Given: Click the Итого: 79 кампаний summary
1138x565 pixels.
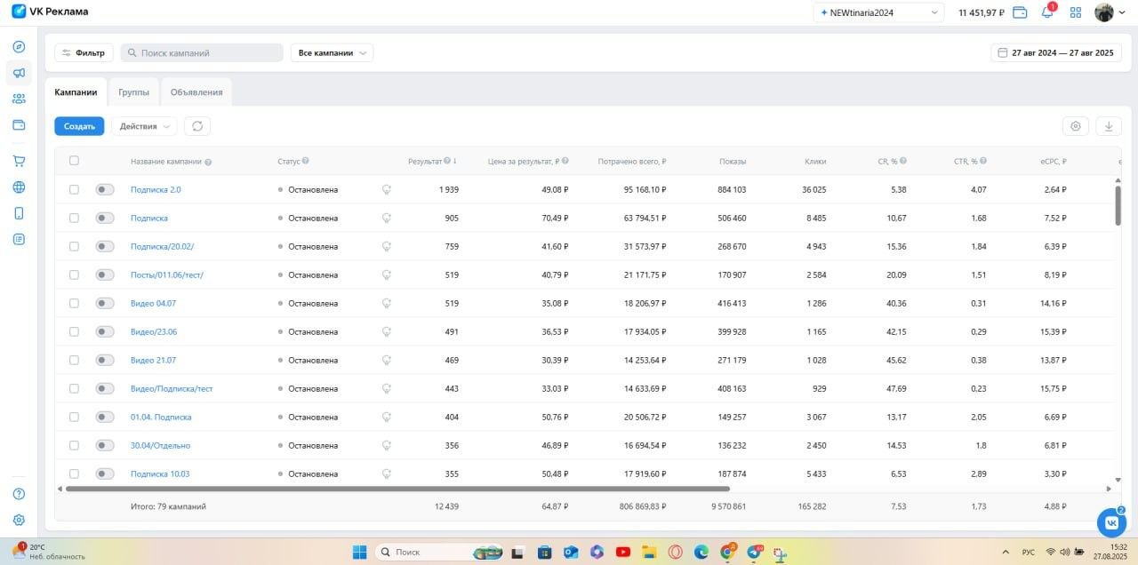Looking at the screenshot, I should point(168,506).
